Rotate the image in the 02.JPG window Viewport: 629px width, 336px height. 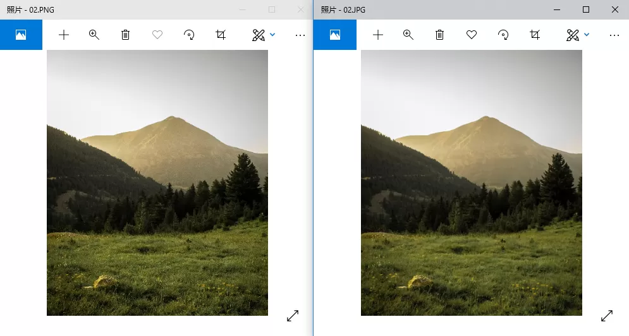[503, 35]
